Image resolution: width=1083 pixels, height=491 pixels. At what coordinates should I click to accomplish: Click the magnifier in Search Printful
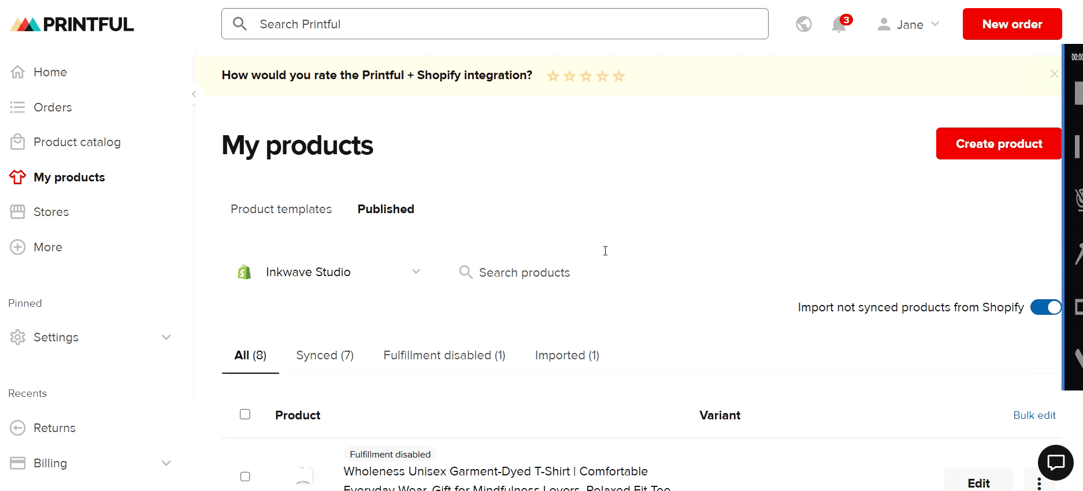240,24
